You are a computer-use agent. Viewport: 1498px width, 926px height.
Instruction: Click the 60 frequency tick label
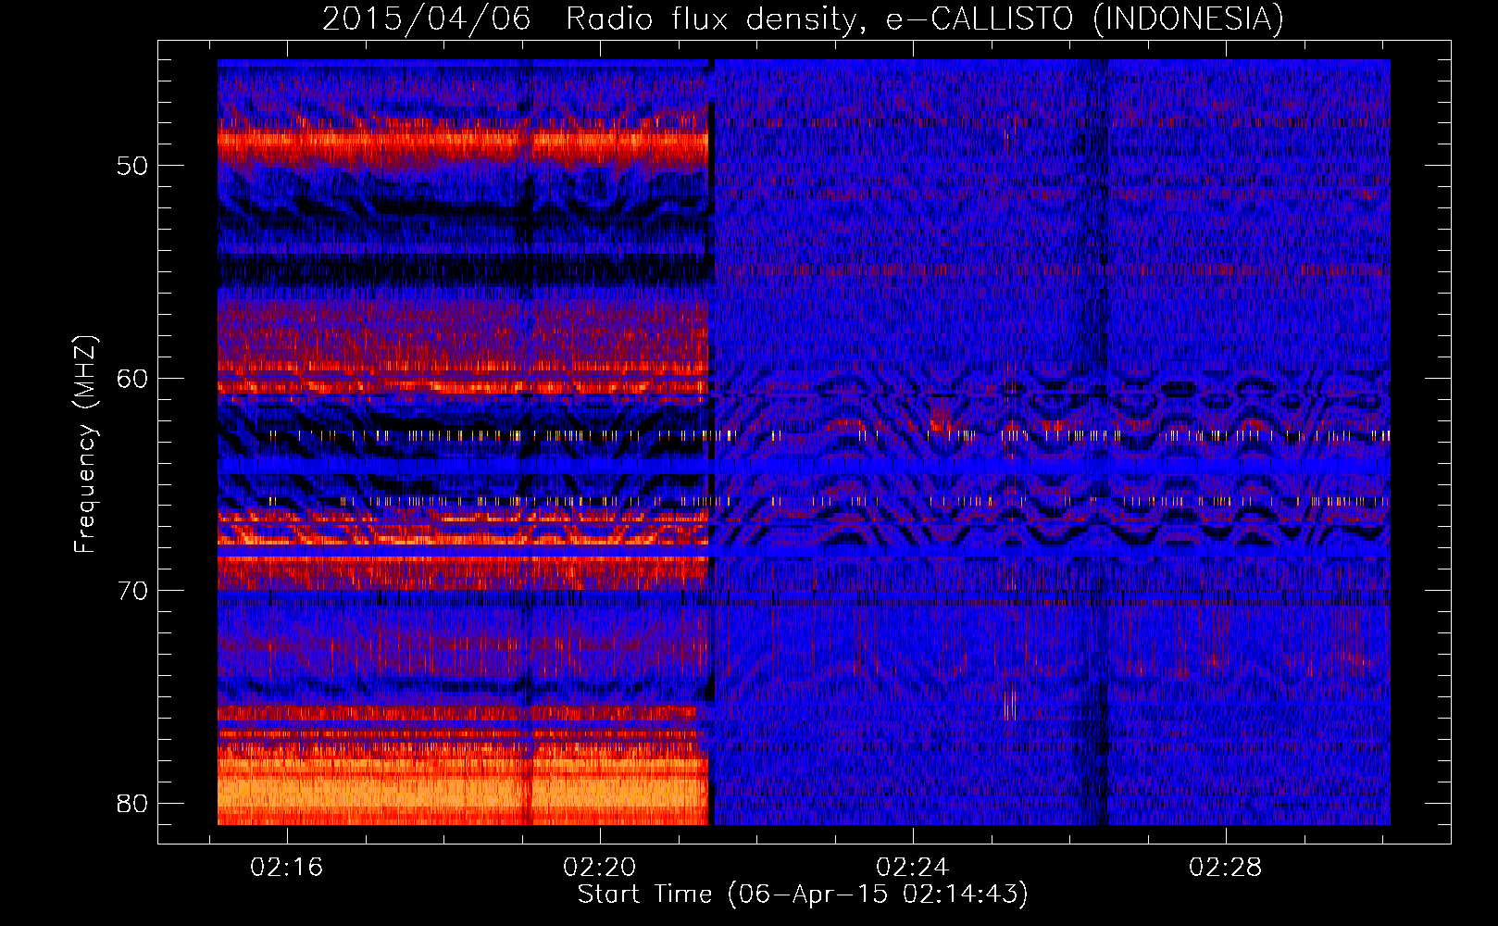(132, 378)
